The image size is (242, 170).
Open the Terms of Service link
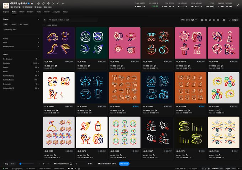45,169
